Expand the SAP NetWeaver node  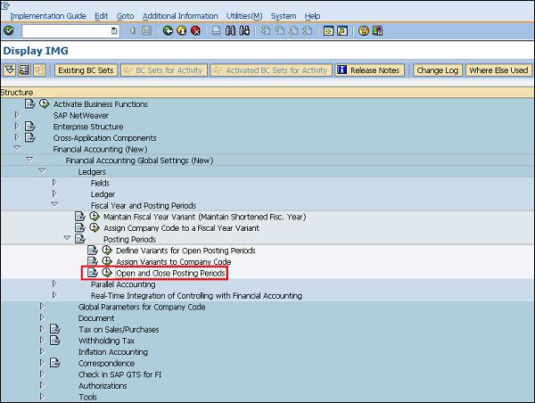[16, 116]
